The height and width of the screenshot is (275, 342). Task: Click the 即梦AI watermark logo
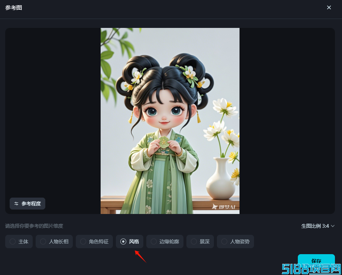(224, 207)
